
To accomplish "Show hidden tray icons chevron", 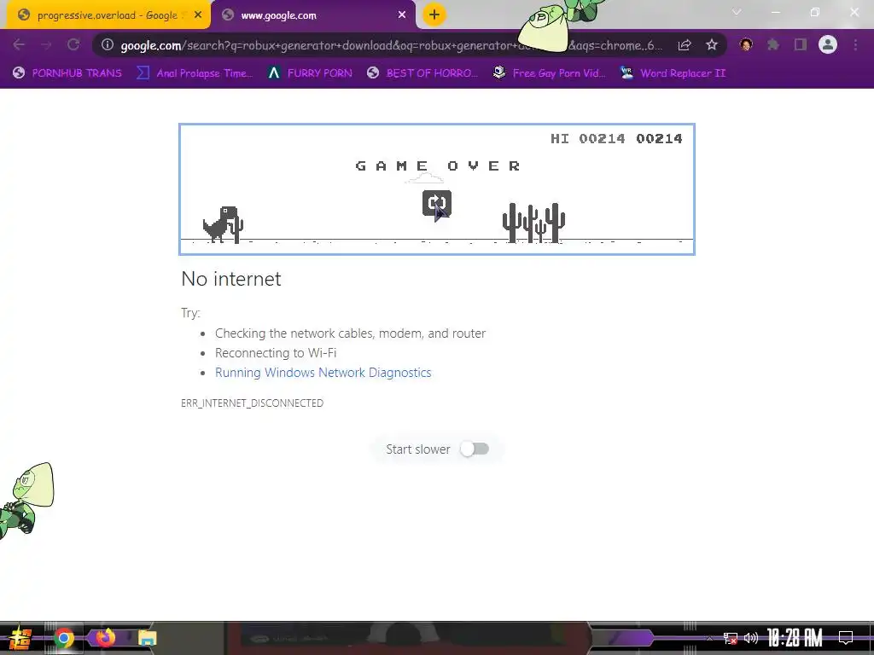I will (x=709, y=638).
